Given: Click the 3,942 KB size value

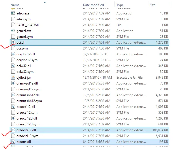Looking at the screenshot, I should click(162, 78).
